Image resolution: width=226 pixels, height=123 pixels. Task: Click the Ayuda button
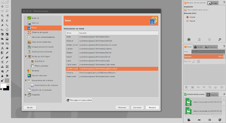(30, 108)
